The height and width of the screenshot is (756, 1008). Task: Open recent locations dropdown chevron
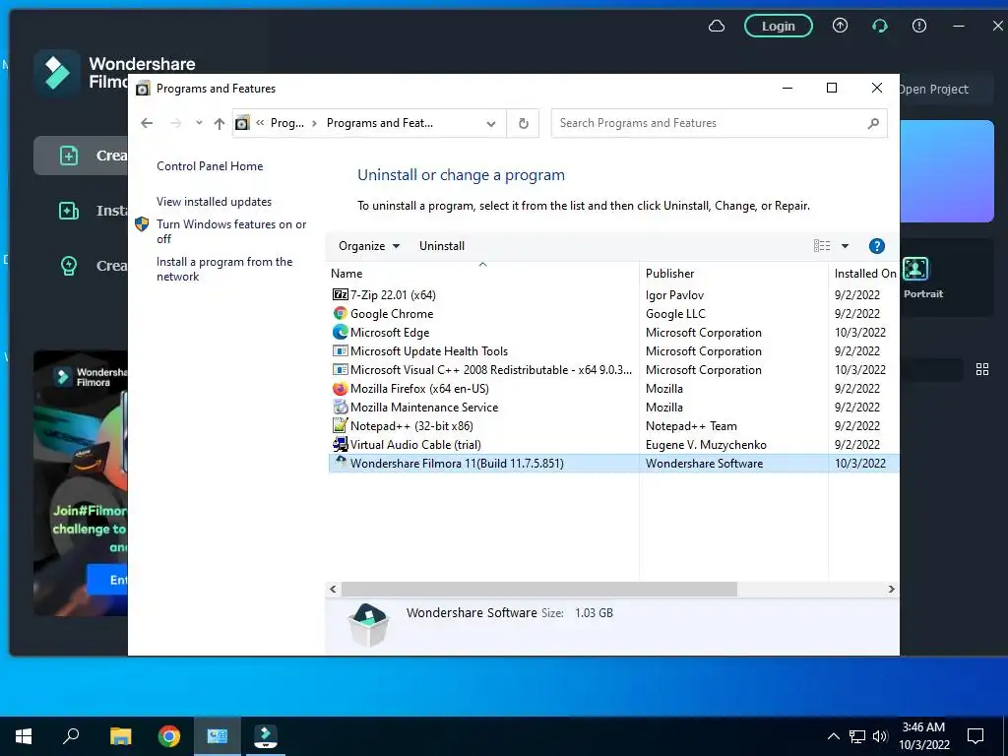click(199, 123)
